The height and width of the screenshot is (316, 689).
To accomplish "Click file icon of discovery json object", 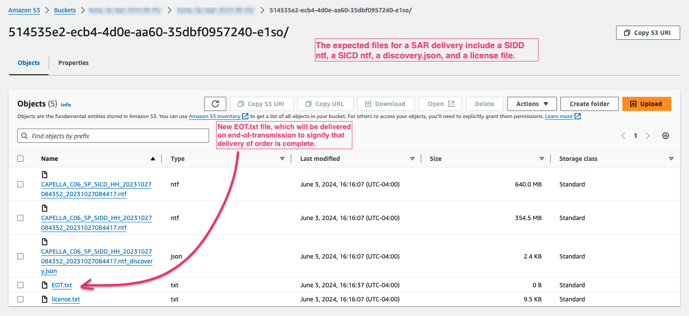I will pos(44,242).
